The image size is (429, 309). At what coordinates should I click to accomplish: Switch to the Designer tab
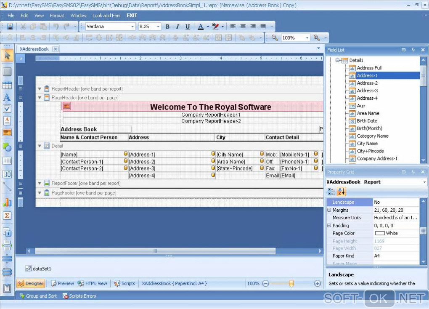point(30,283)
